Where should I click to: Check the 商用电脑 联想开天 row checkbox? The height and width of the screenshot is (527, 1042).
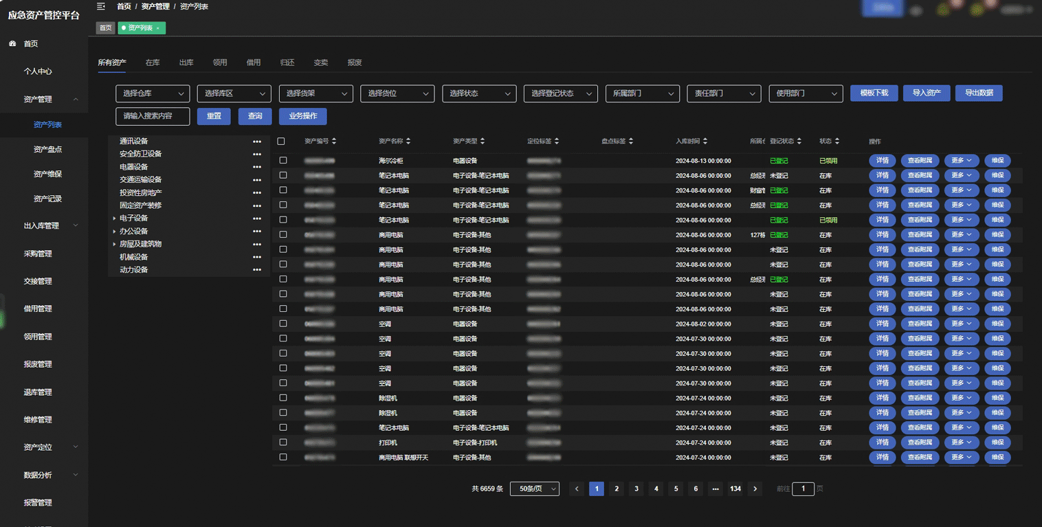tap(282, 457)
